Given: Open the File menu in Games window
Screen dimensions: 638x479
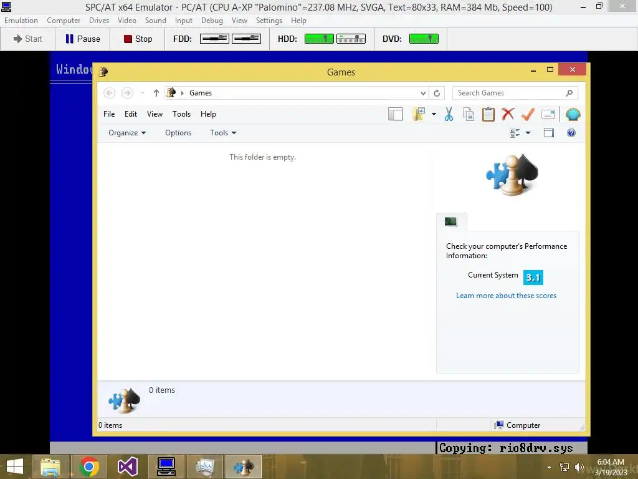Looking at the screenshot, I should click(109, 114).
